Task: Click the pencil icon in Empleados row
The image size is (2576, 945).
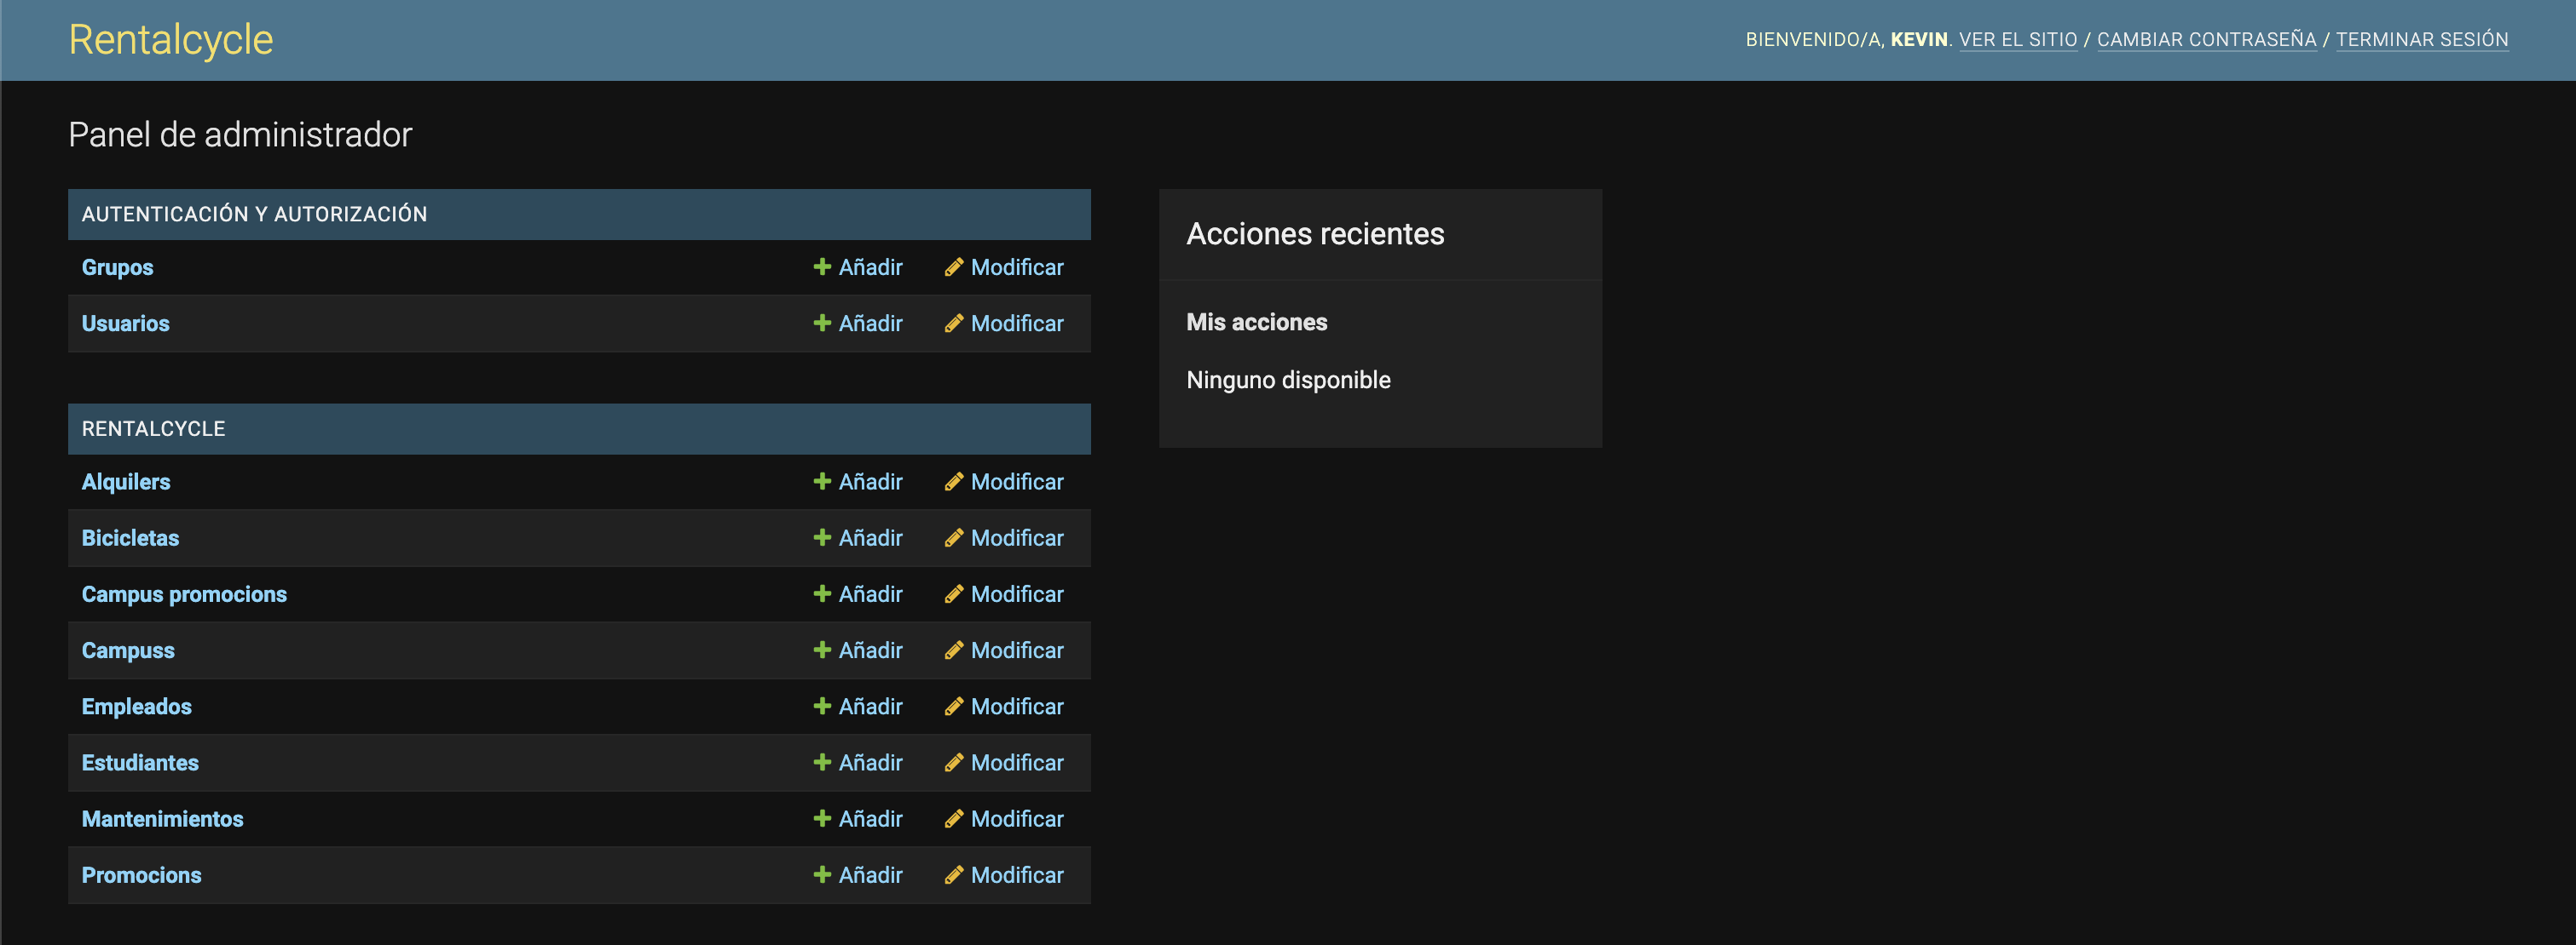Action: [954, 707]
